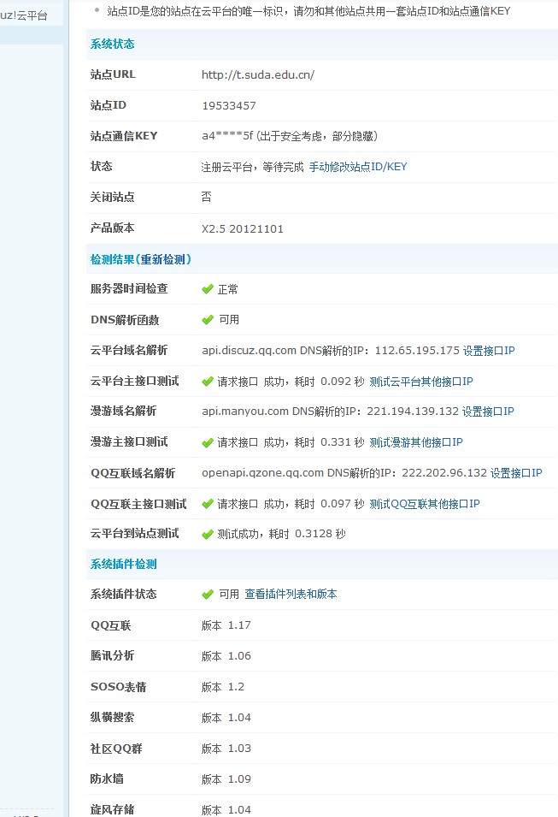Select the site URL http://t.suda.edu.cn/
This screenshot has height=817, width=558.
258,75
